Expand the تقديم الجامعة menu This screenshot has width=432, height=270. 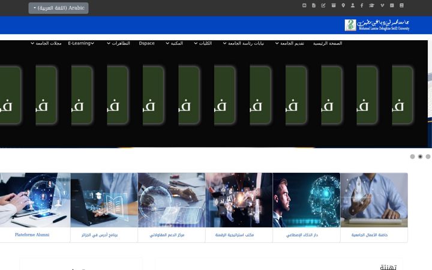(290, 43)
